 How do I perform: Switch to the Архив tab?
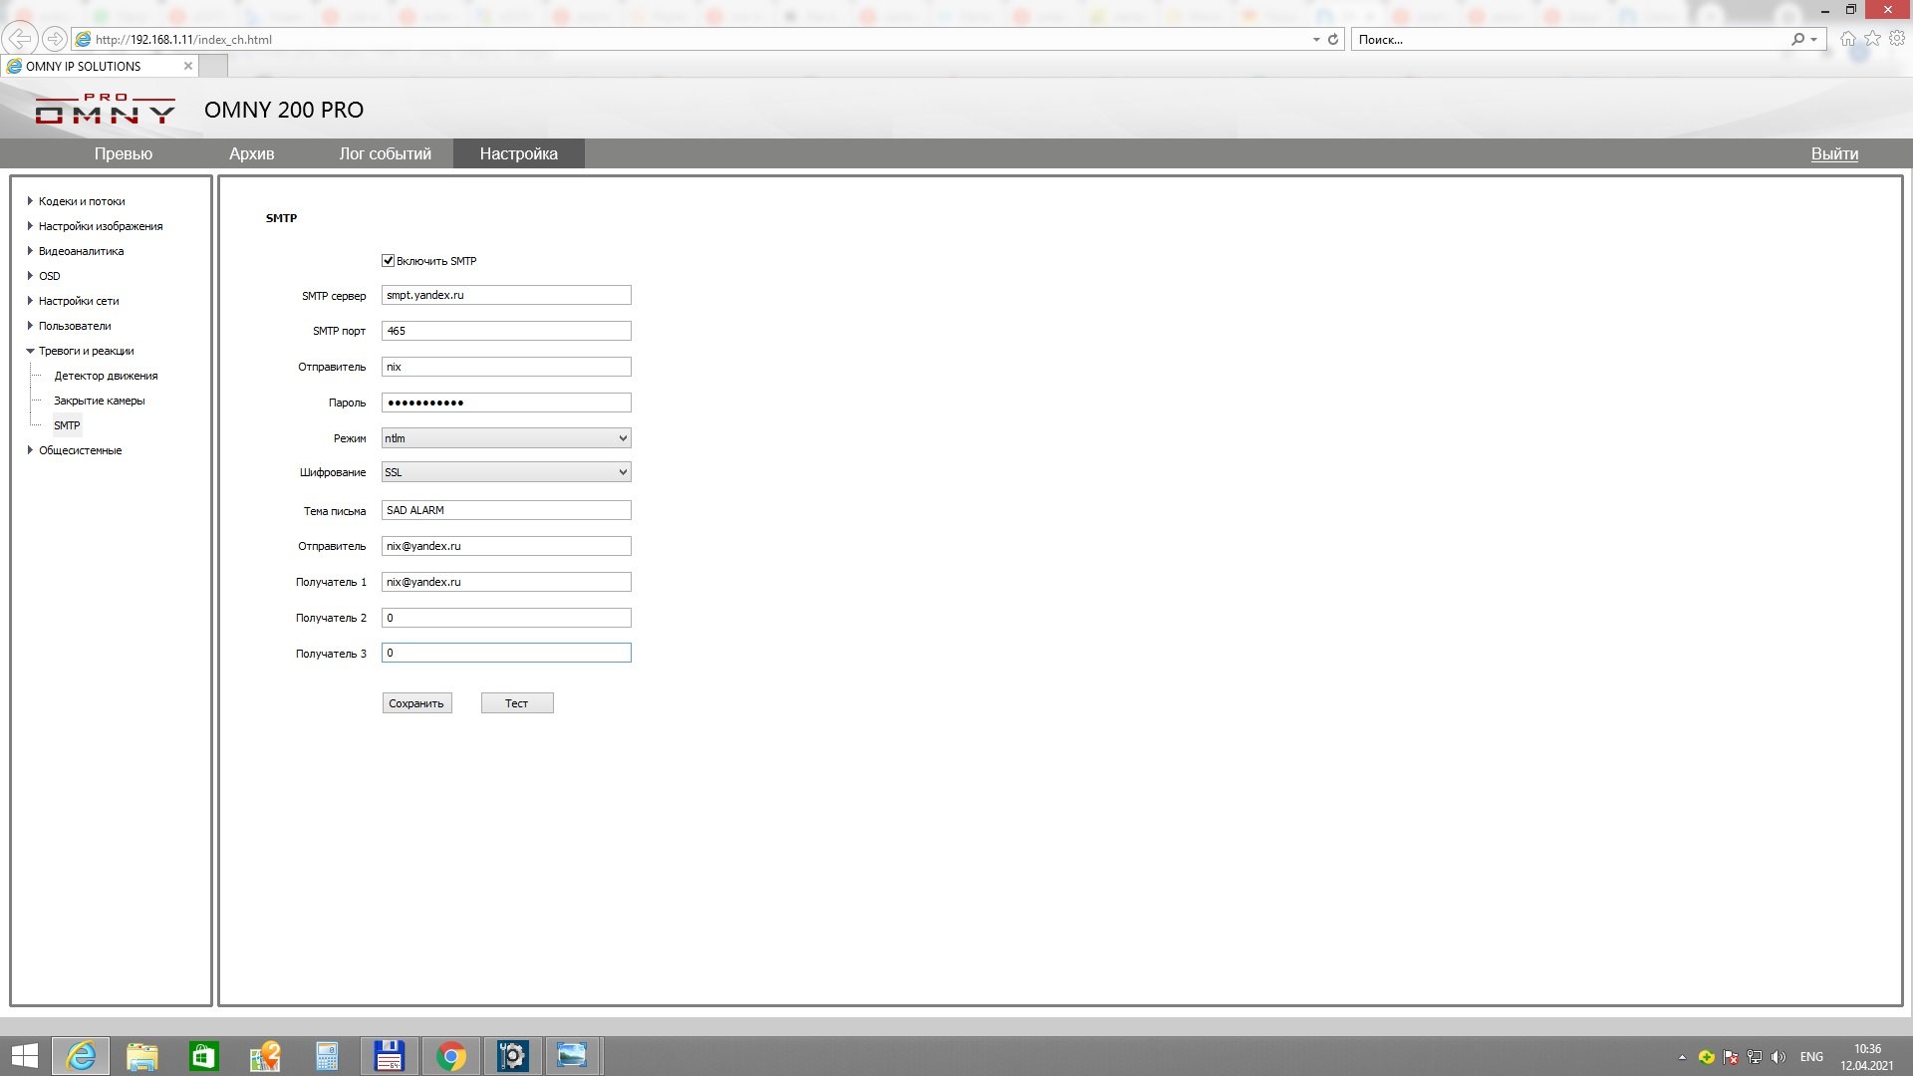tap(251, 153)
